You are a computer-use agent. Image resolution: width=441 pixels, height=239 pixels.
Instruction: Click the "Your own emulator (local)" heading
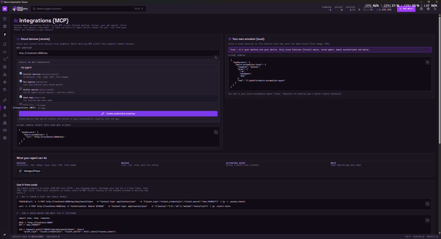click(x=248, y=39)
